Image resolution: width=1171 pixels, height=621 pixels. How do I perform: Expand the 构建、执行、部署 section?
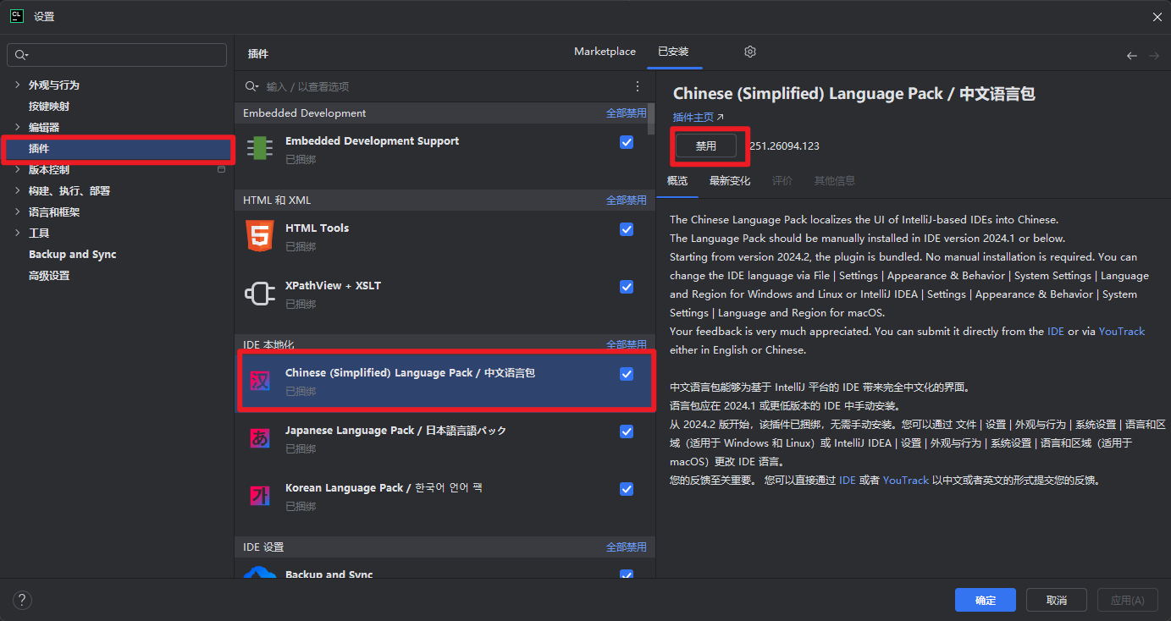click(x=18, y=190)
